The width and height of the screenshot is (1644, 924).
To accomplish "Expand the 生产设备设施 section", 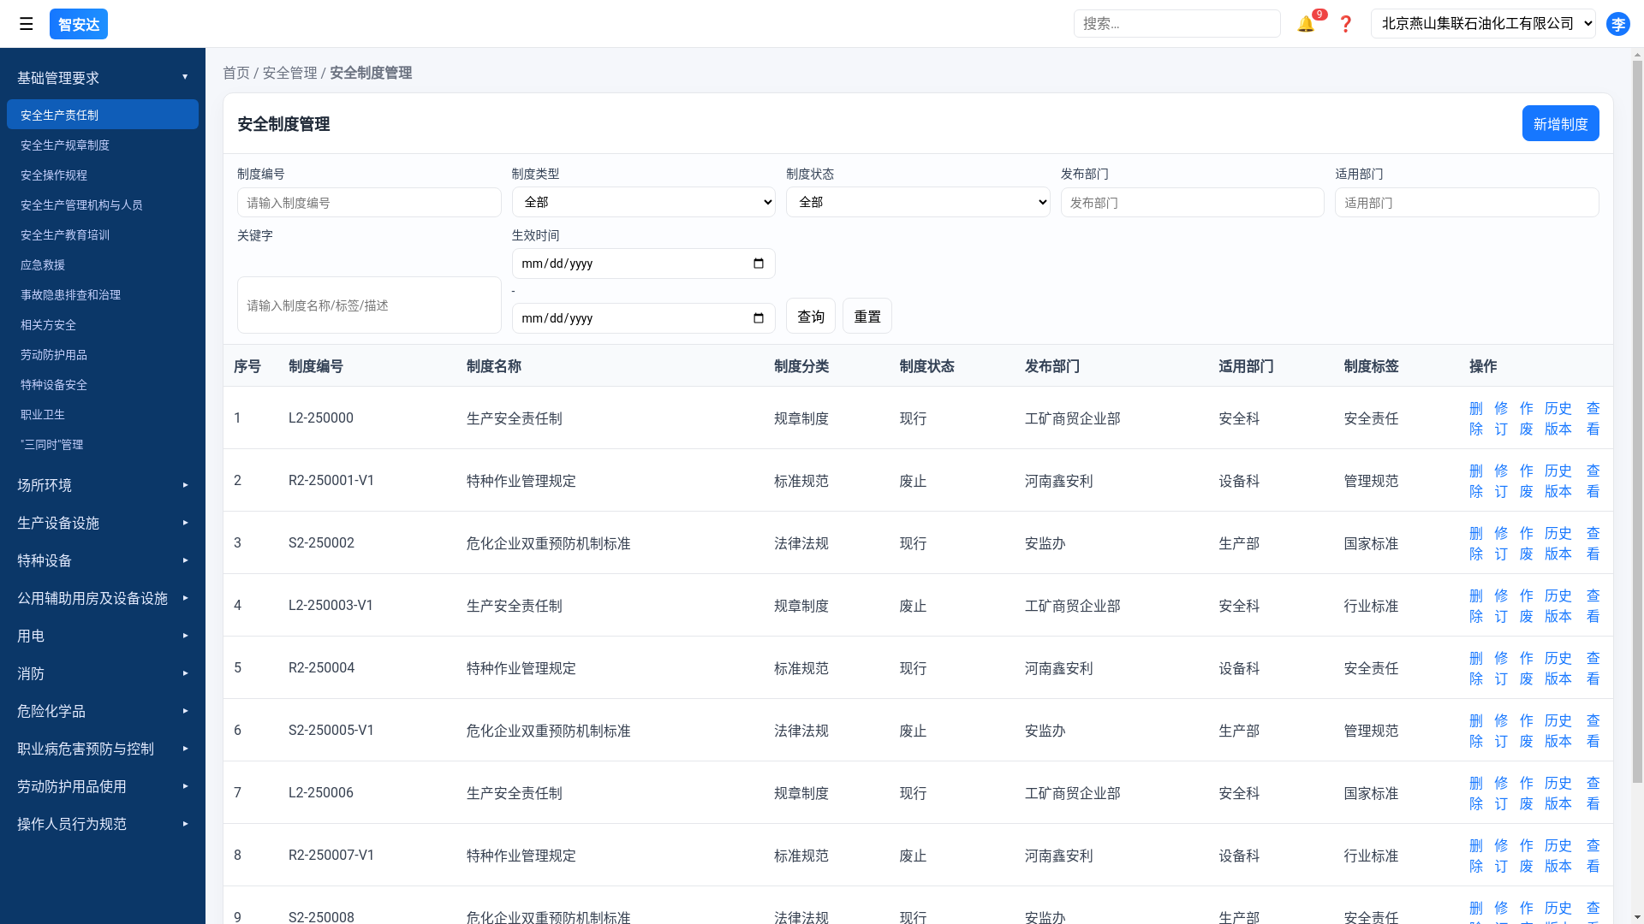I will [x=103, y=523].
